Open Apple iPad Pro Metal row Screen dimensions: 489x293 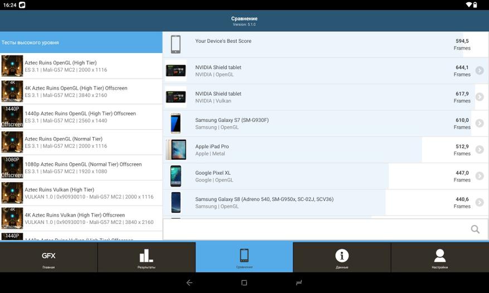coord(326,150)
